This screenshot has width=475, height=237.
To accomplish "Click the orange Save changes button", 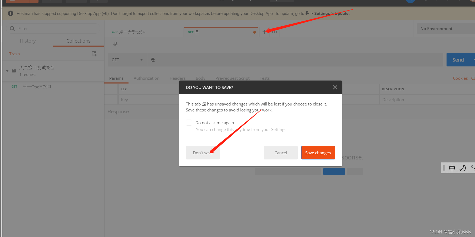I will [x=318, y=153].
